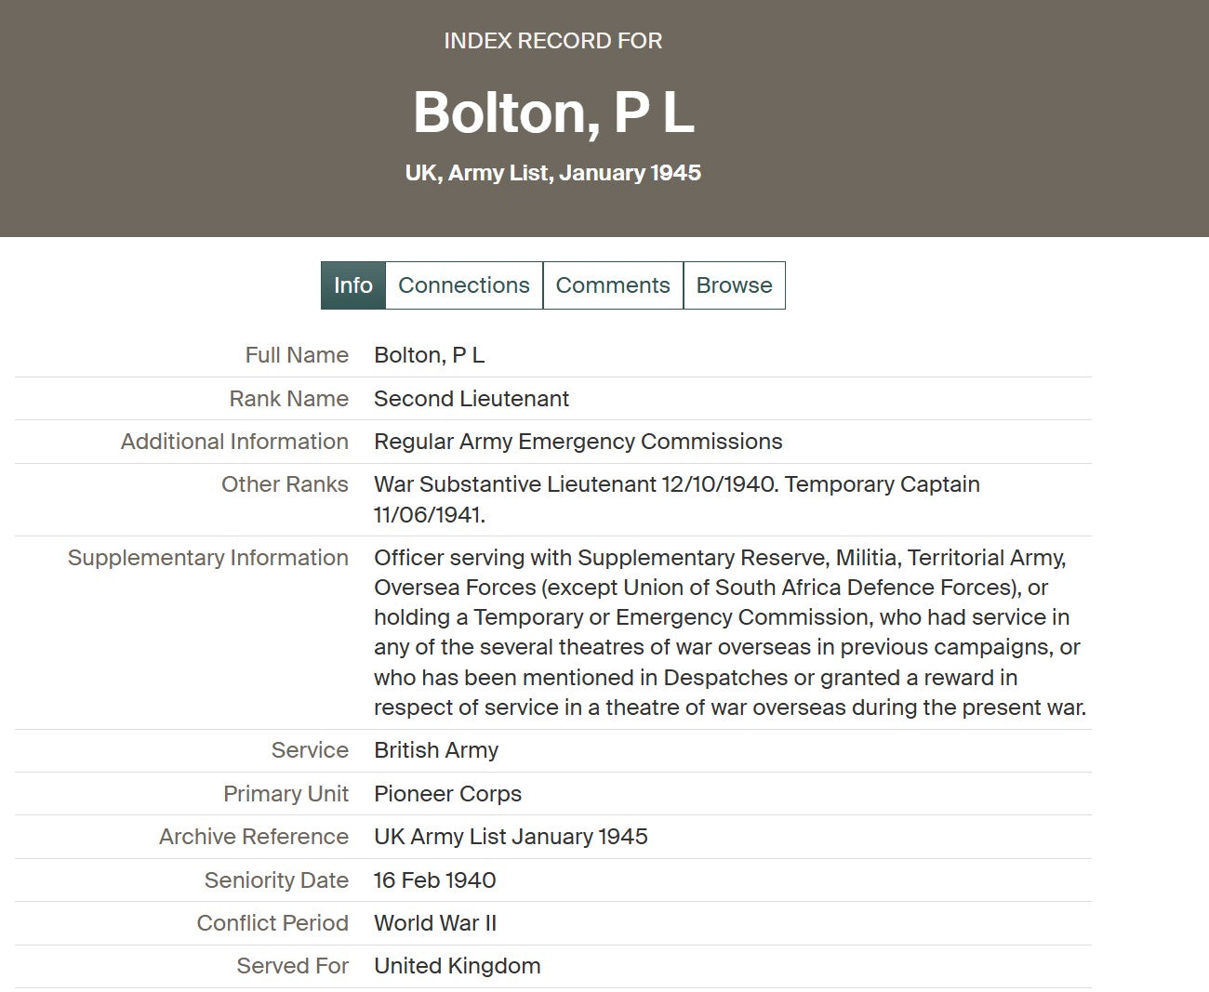Click the Supplementary Information paragraph
1209x992 pixels.
pos(730,632)
